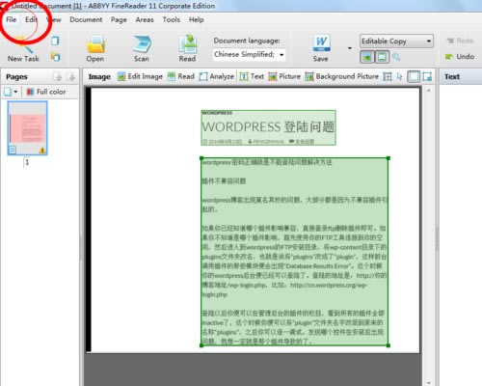Click the scroll up arrow of the image scrollbar

coord(428,91)
